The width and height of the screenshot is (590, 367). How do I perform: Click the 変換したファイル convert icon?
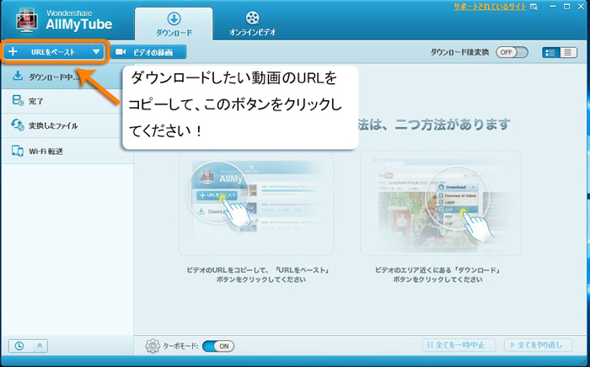[x=18, y=125]
